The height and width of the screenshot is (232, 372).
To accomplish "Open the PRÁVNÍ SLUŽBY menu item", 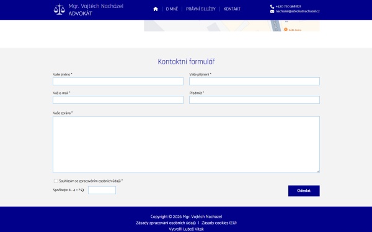I will [x=200, y=9].
